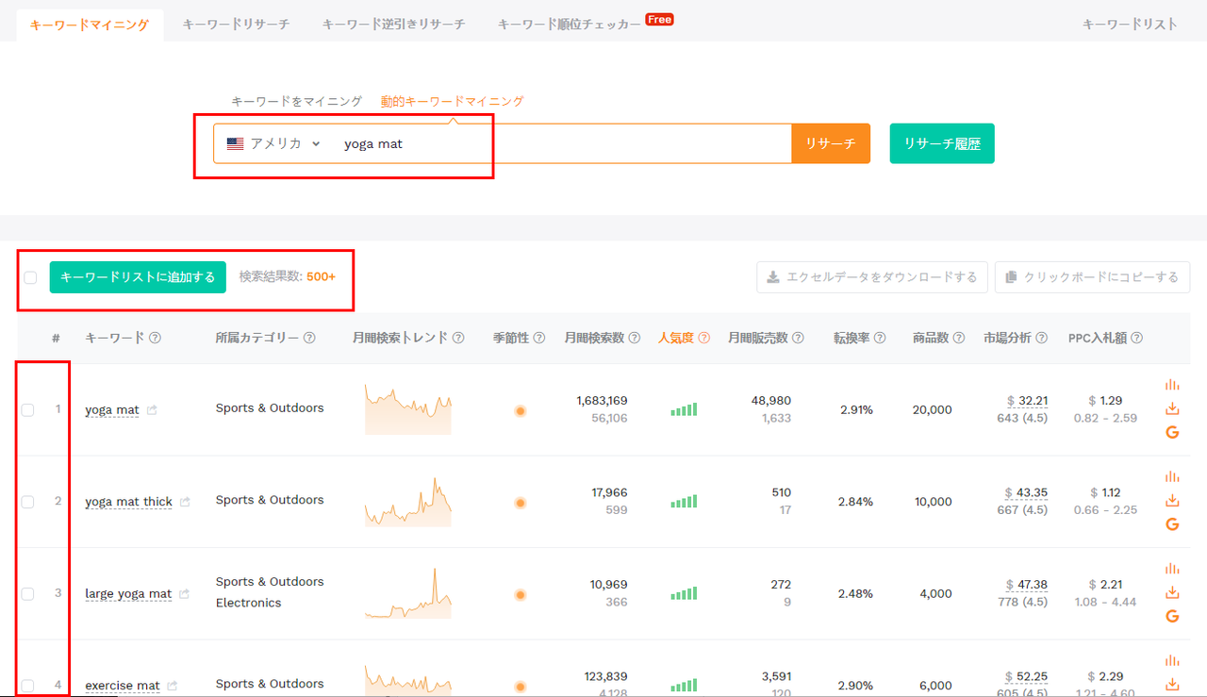
Task: Click help icon beside 商品数 header
Action: point(958,338)
